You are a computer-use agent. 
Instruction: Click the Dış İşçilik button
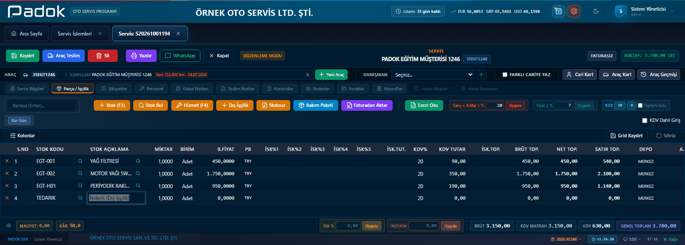coord(235,105)
